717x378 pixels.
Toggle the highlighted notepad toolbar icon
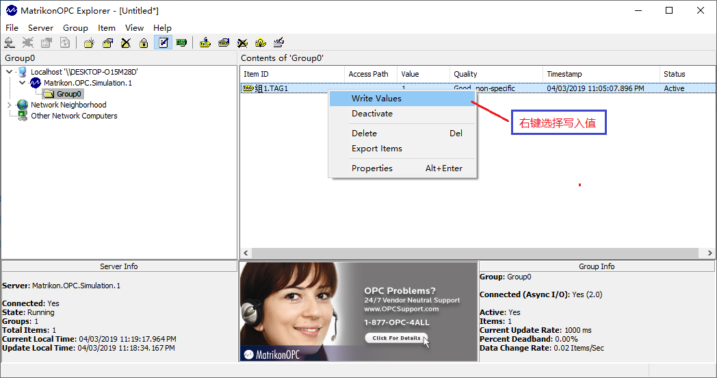tap(163, 43)
